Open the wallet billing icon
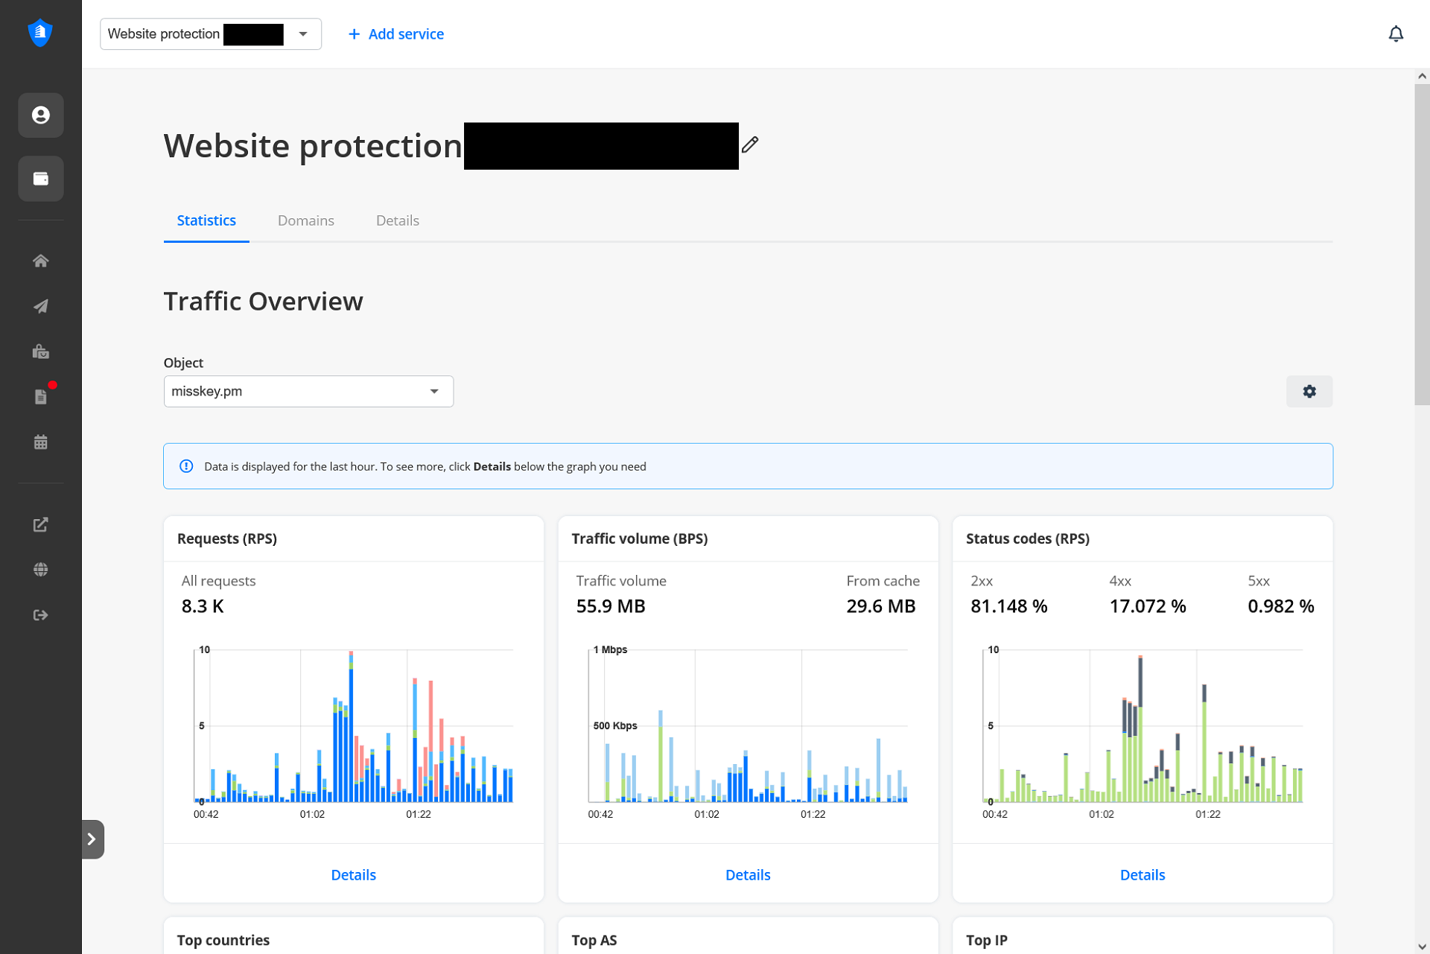 [41, 179]
